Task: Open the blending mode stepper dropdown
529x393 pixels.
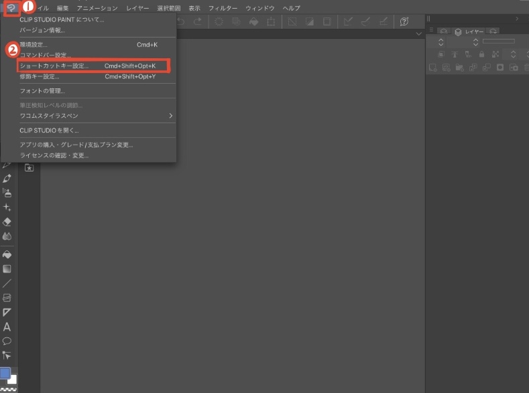Action: (441, 42)
